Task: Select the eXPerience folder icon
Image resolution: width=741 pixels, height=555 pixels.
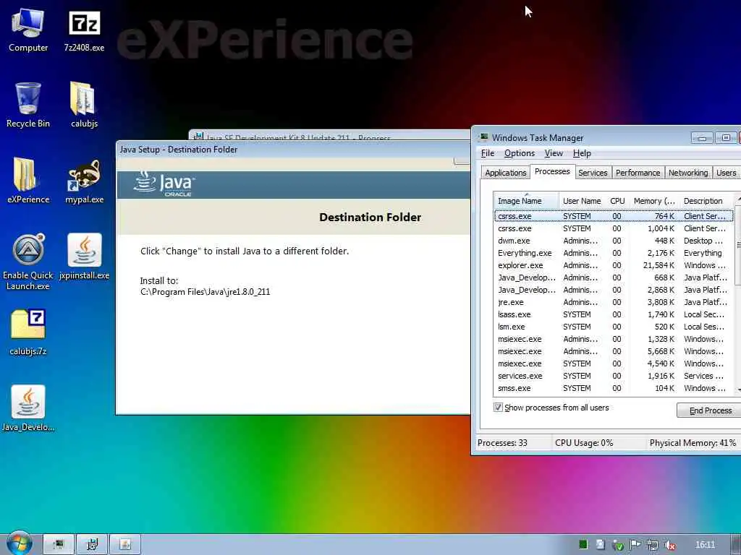Action: click(28, 181)
